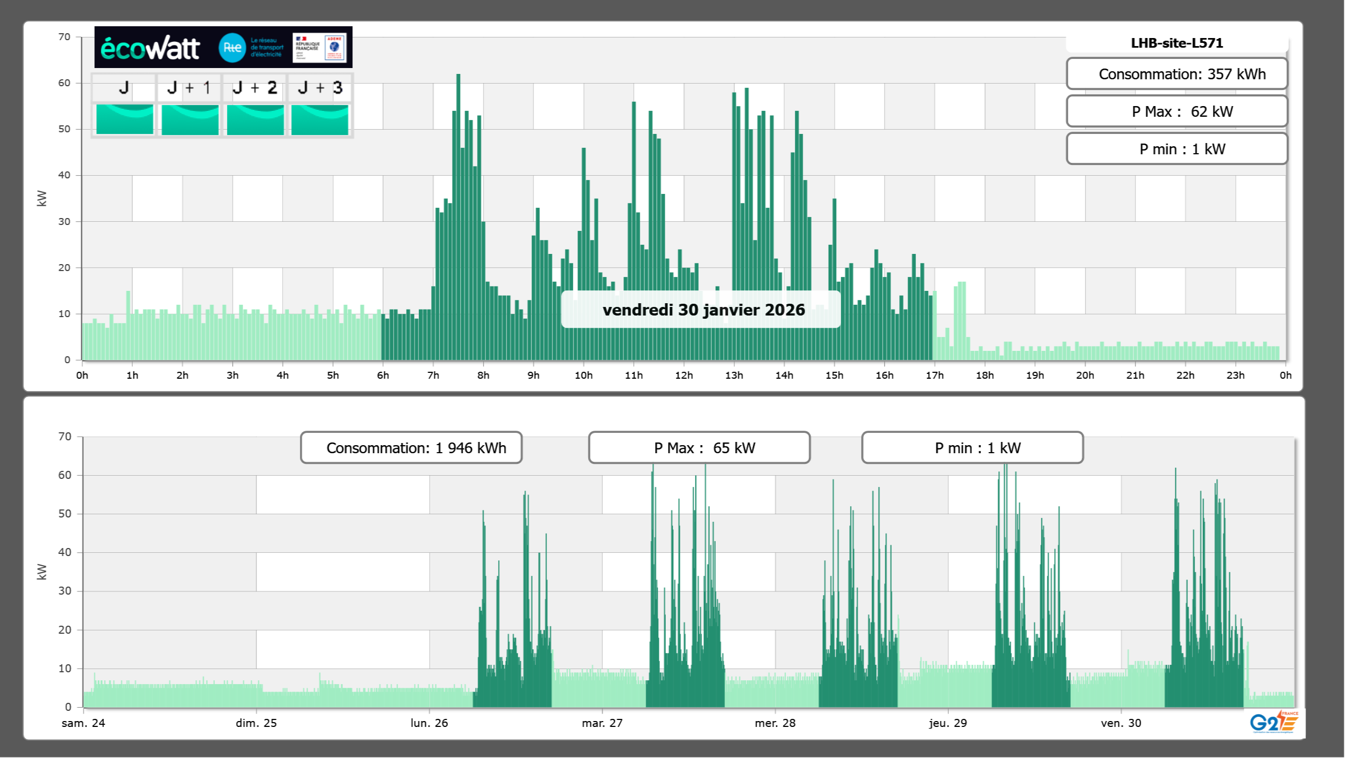Viewport: 1345px width, 758px height.
Task: Click the green signal icon under J + 2
Action: tap(255, 119)
